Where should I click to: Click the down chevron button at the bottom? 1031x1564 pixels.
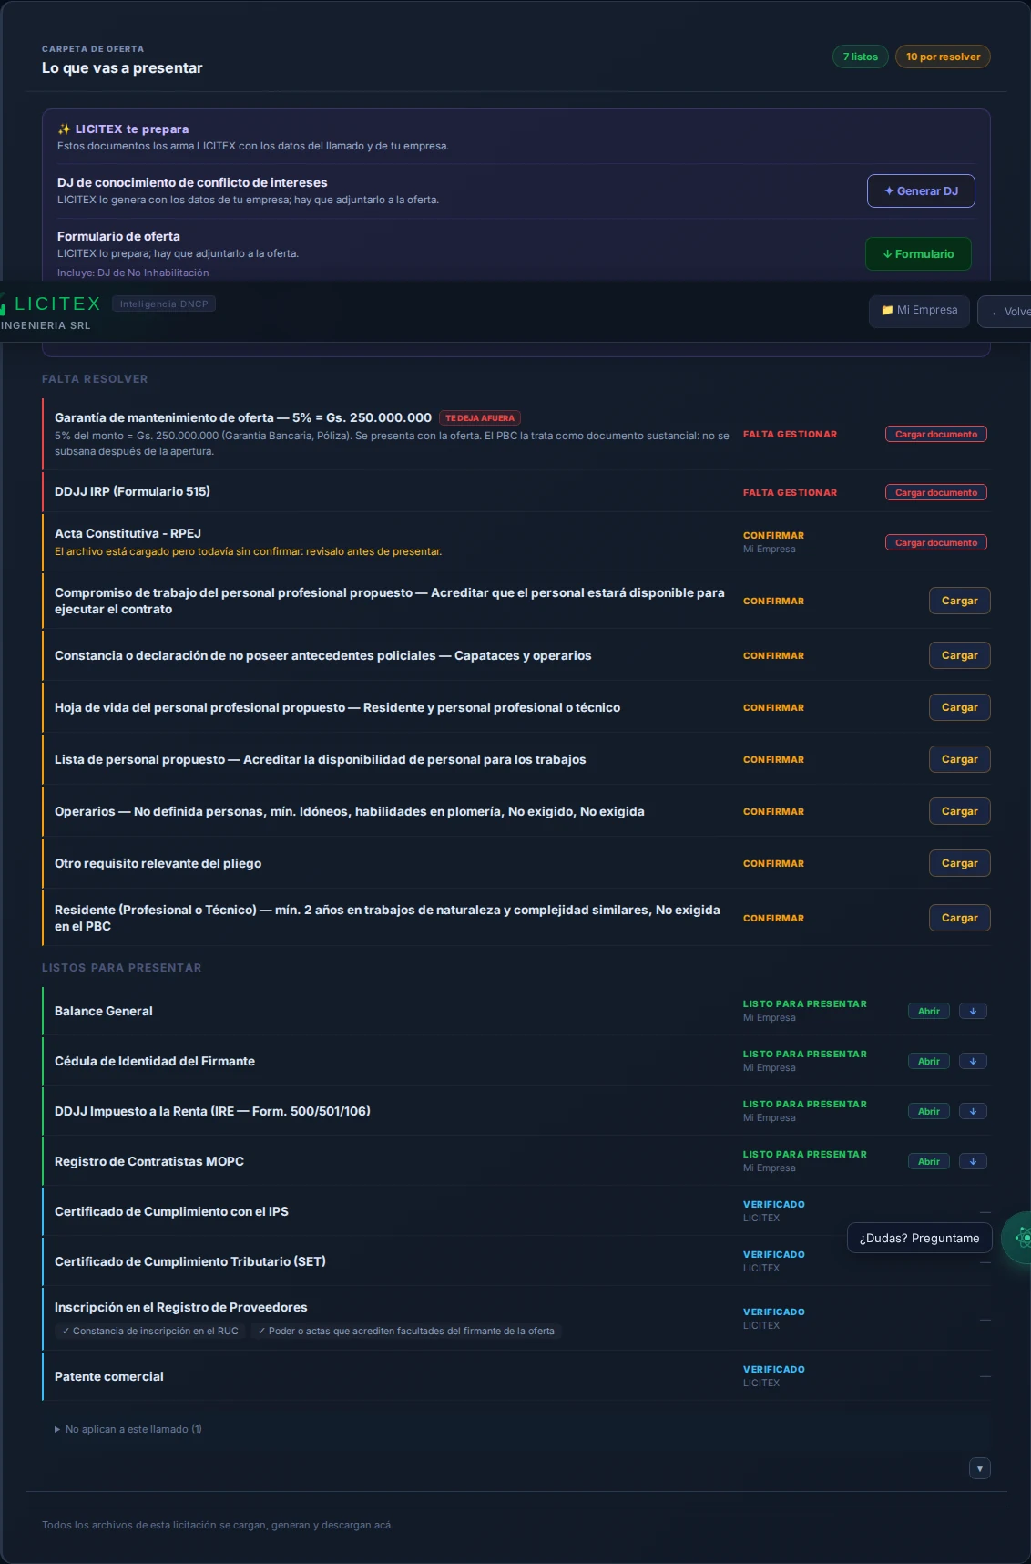[980, 1468]
